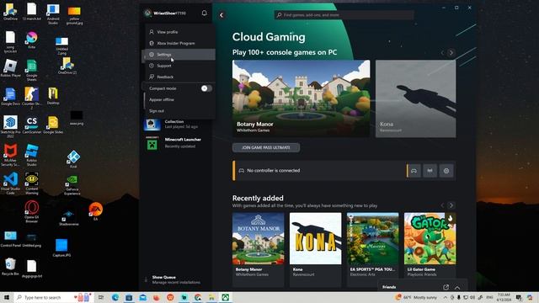Open Android Studio desktop shortcut
The image size is (539, 303).
tap(53, 14)
